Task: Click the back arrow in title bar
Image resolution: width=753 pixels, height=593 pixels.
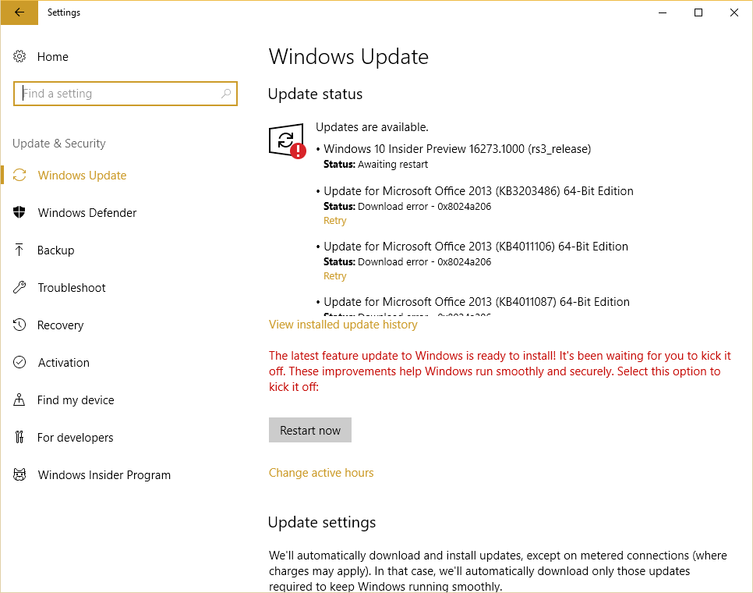Action: tap(19, 12)
